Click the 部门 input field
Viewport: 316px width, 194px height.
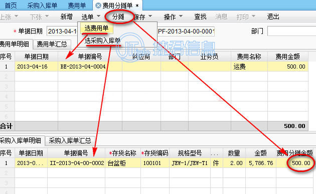[x=291, y=31]
